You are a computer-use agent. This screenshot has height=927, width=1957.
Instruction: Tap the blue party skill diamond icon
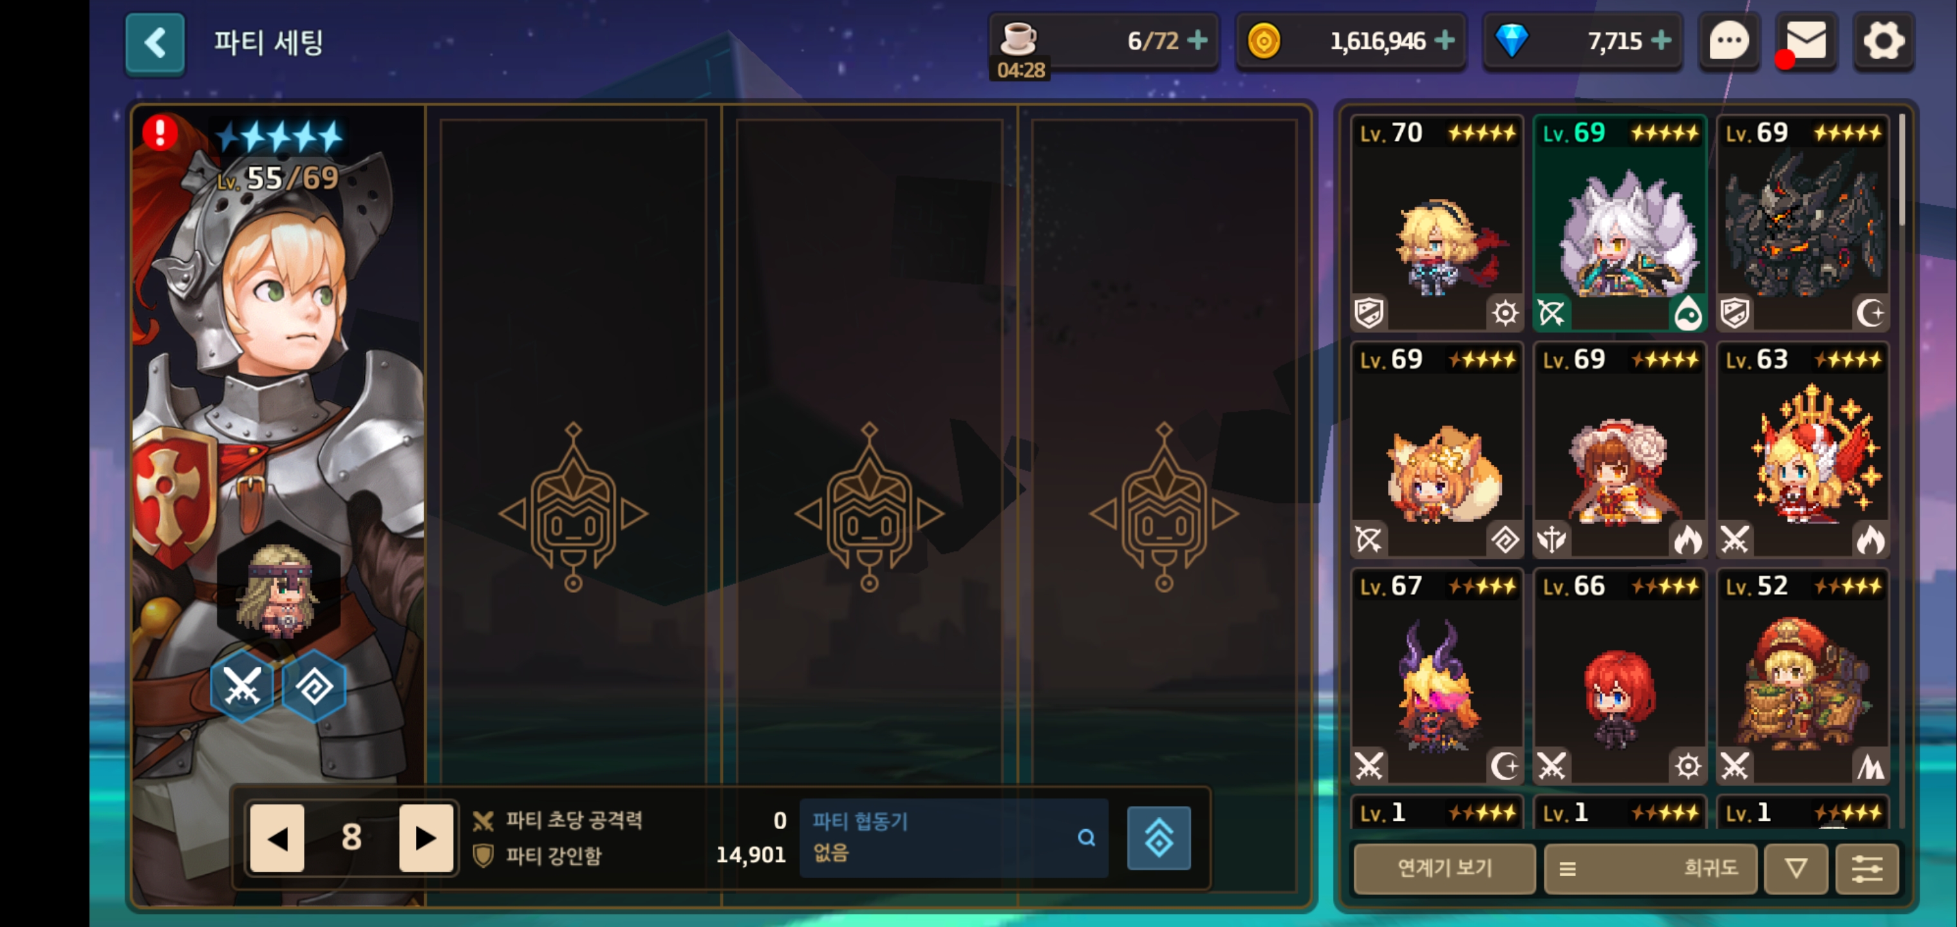click(x=1159, y=838)
